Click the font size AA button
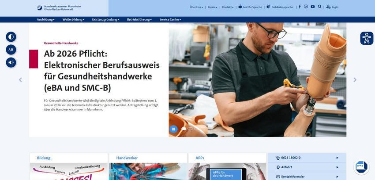This screenshot has height=180, width=375. [11, 50]
